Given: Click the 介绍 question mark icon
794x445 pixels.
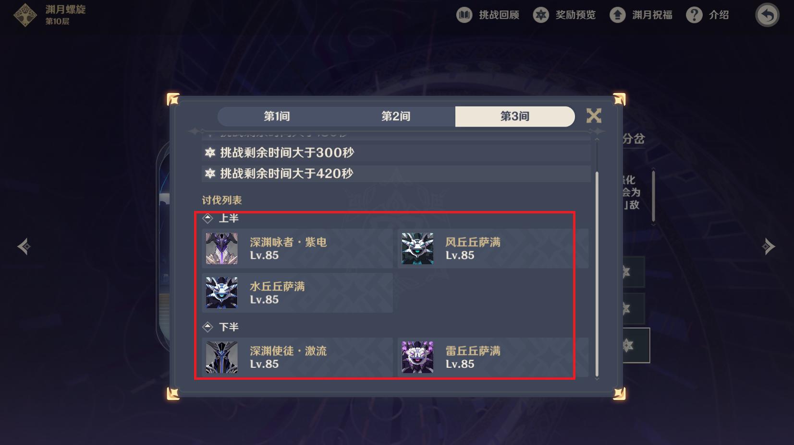Looking at the screenshot, I should click(694, 15).
